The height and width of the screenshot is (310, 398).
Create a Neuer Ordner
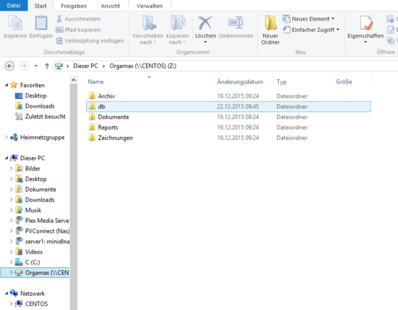coord(270,30)
